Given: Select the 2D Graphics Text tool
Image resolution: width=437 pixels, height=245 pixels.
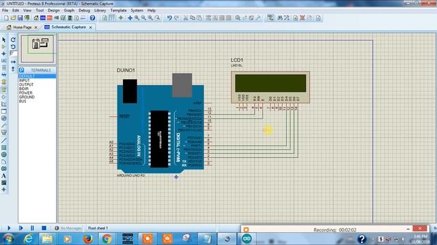Looking at the screenshot, I should (3, 176).
